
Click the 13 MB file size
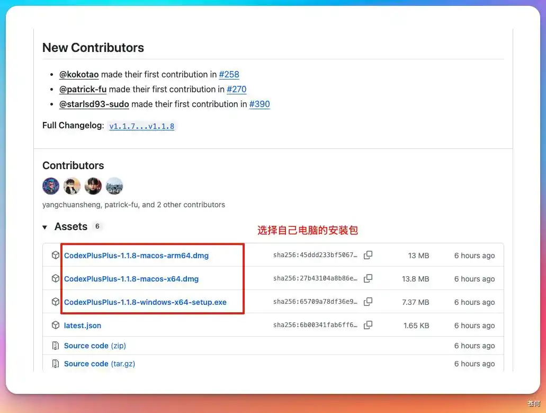[x=418, y=256]
